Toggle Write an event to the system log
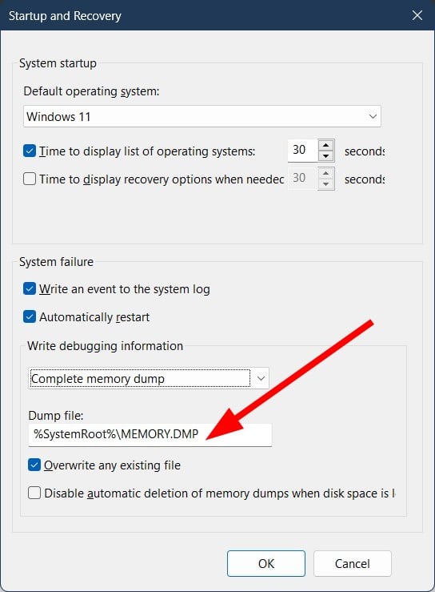This screenshot has height=592, width=435. 30,289
